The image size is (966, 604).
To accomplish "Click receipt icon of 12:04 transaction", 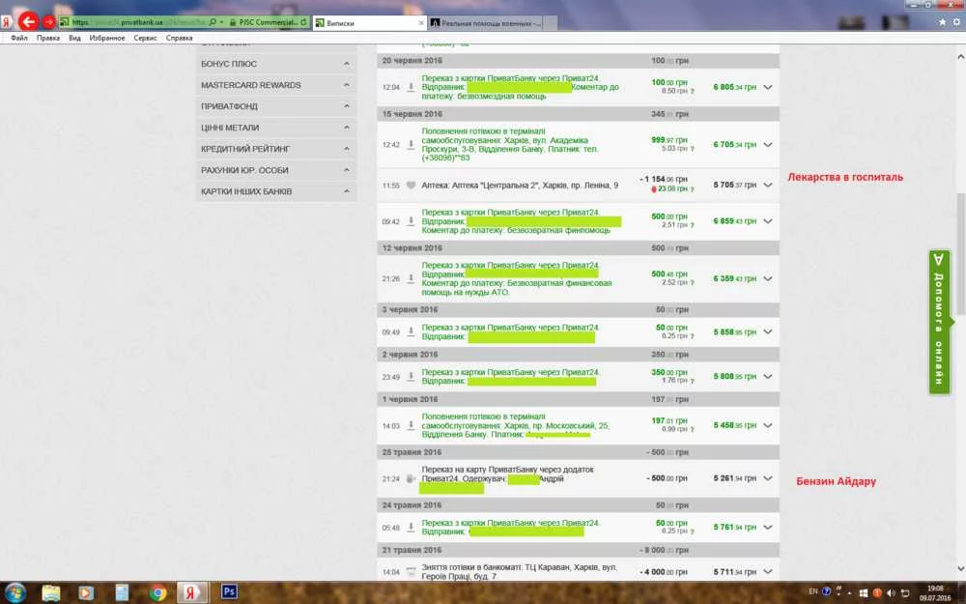I will pyautogui.click(x=411, y=87).
